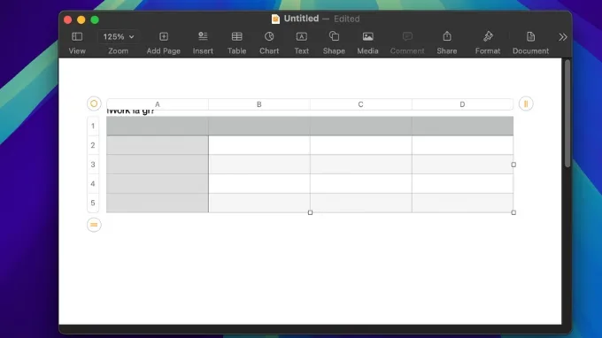Open the Insert menu icon
The height and width of the screenshot is (338, 602).
pos(203,37)
